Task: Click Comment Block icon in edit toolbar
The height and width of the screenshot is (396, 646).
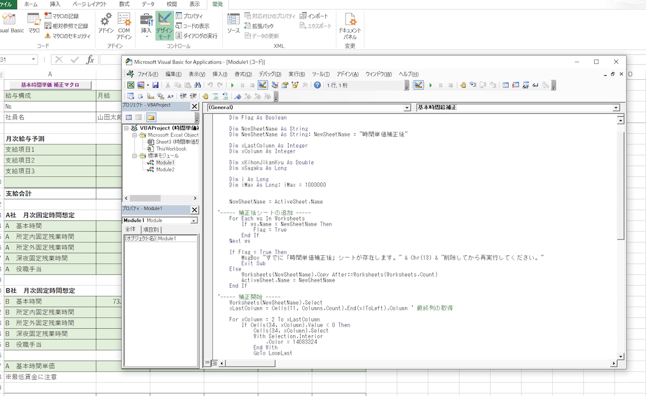Action: [x=216, y=96]
